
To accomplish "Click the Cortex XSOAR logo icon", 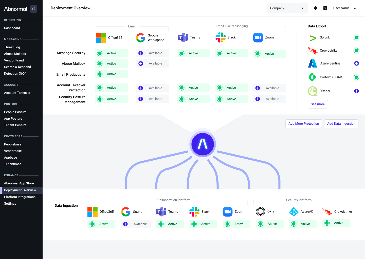I will coord(313,77).
